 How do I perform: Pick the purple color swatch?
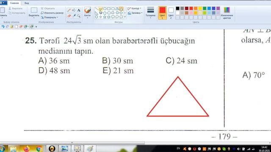[x=218, y=8]
